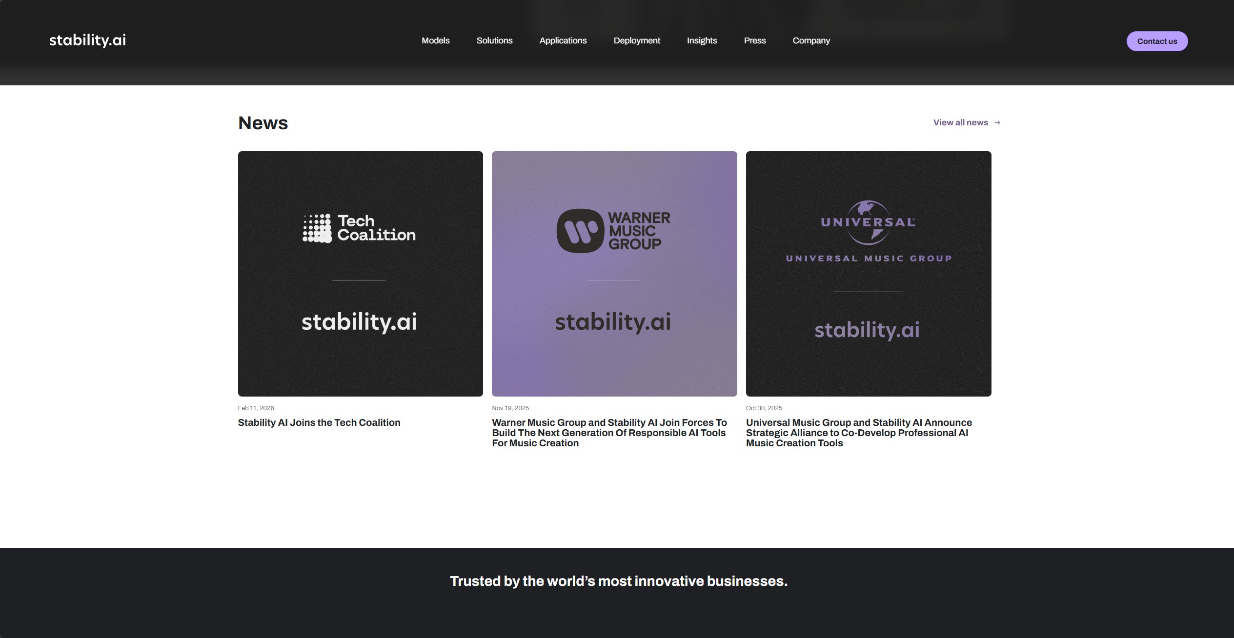The height and width of the screenshot is (638, 1234).
Task: Click the Oct 30, 2025 date text
Action: click(764, 408)
